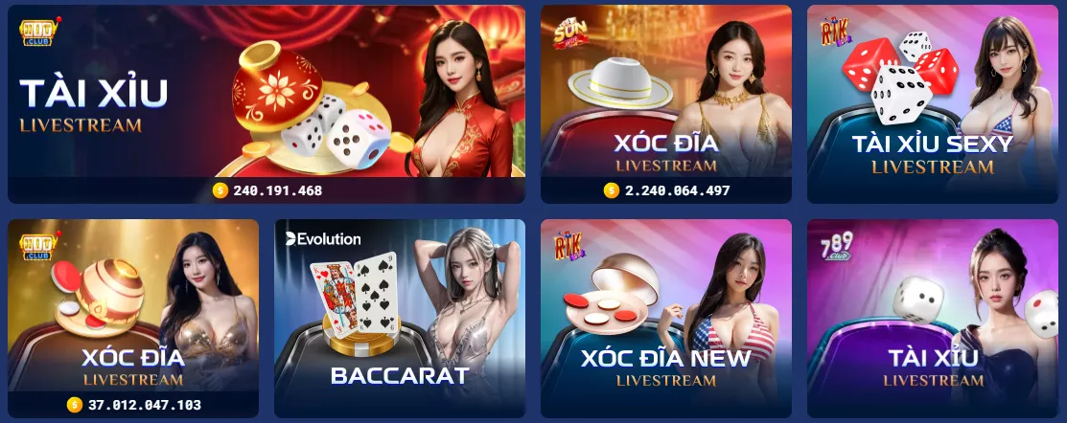This screenshot has height=423, width=1067.
Task: Click the 789 Club logo
Action: 836,246
